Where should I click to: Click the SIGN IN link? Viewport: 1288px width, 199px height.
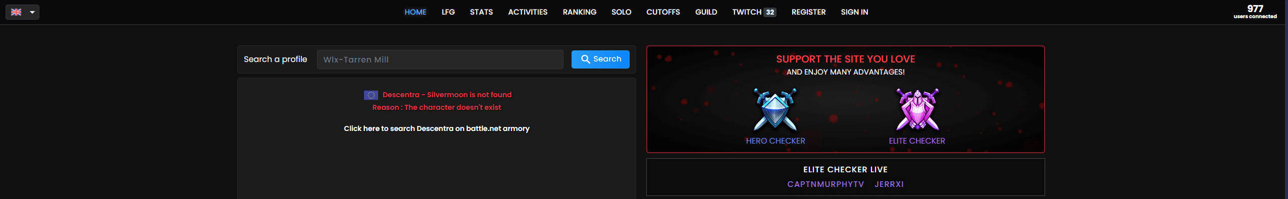coord(854,12)
